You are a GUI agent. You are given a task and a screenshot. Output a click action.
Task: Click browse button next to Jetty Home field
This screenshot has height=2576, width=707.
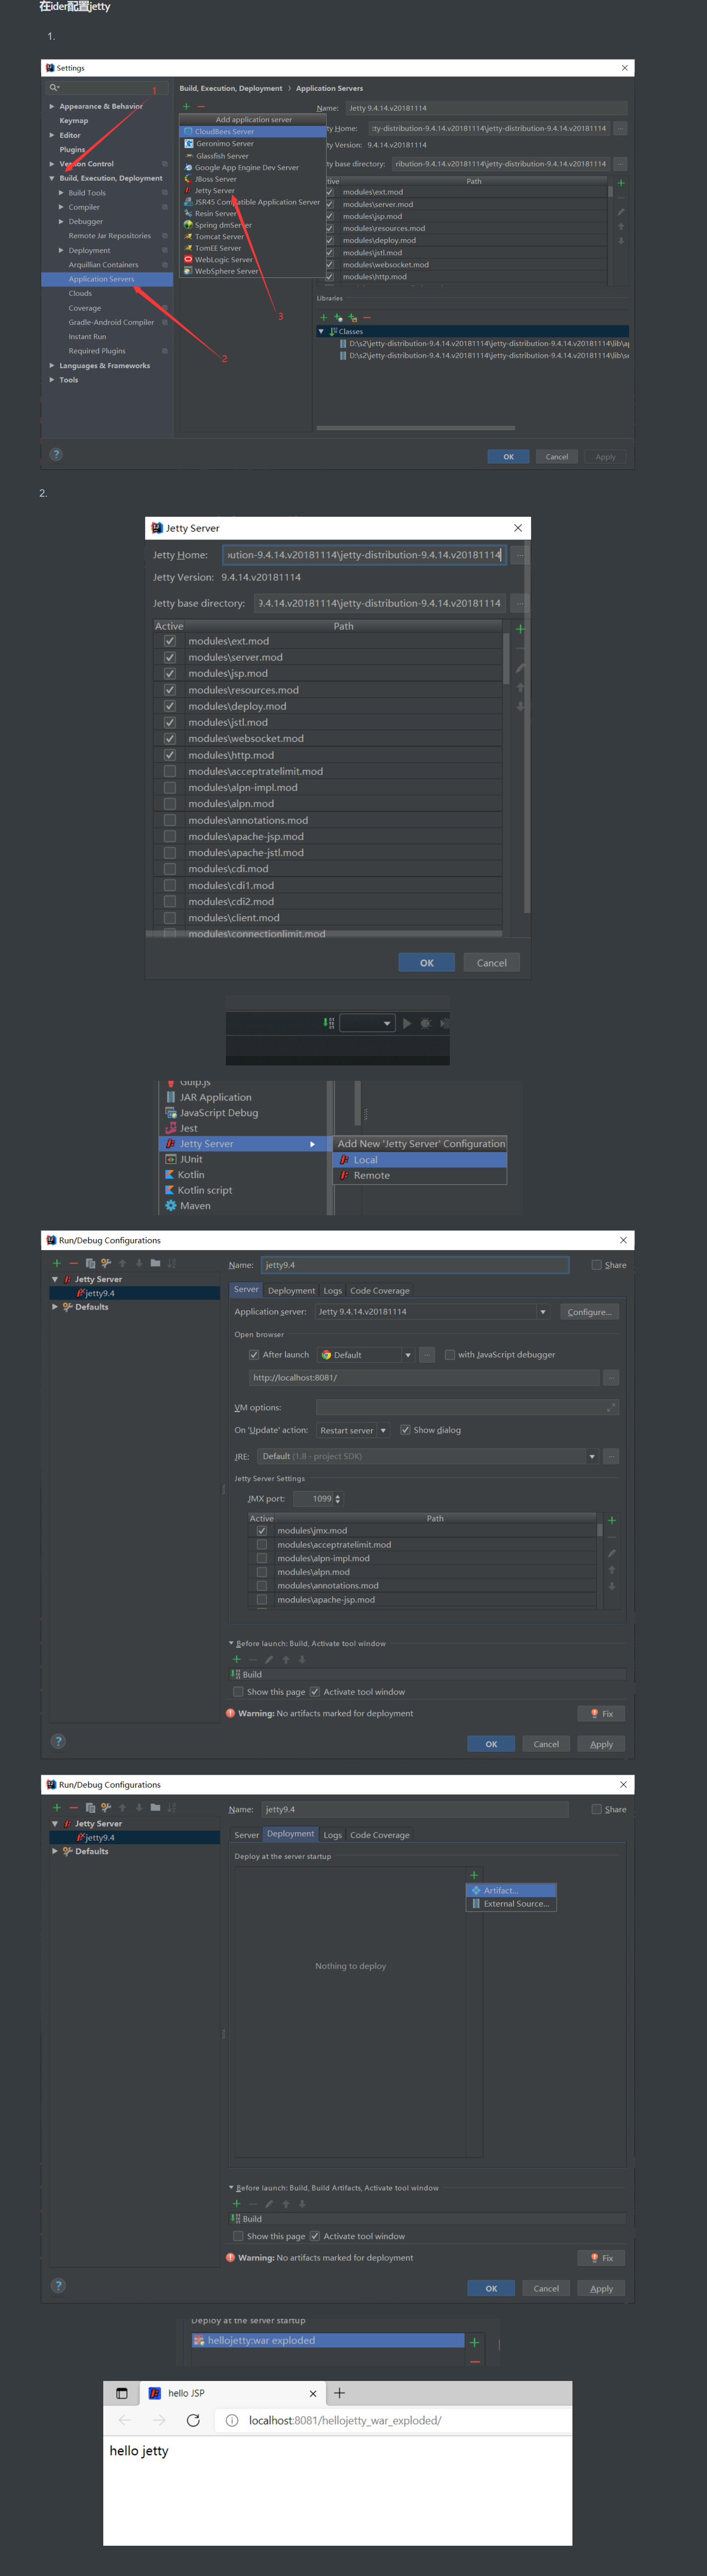[x=520, y=555]
